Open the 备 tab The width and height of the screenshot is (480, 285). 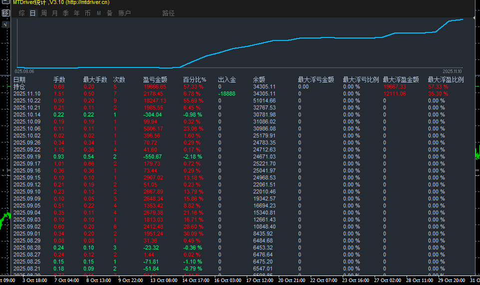109,13
